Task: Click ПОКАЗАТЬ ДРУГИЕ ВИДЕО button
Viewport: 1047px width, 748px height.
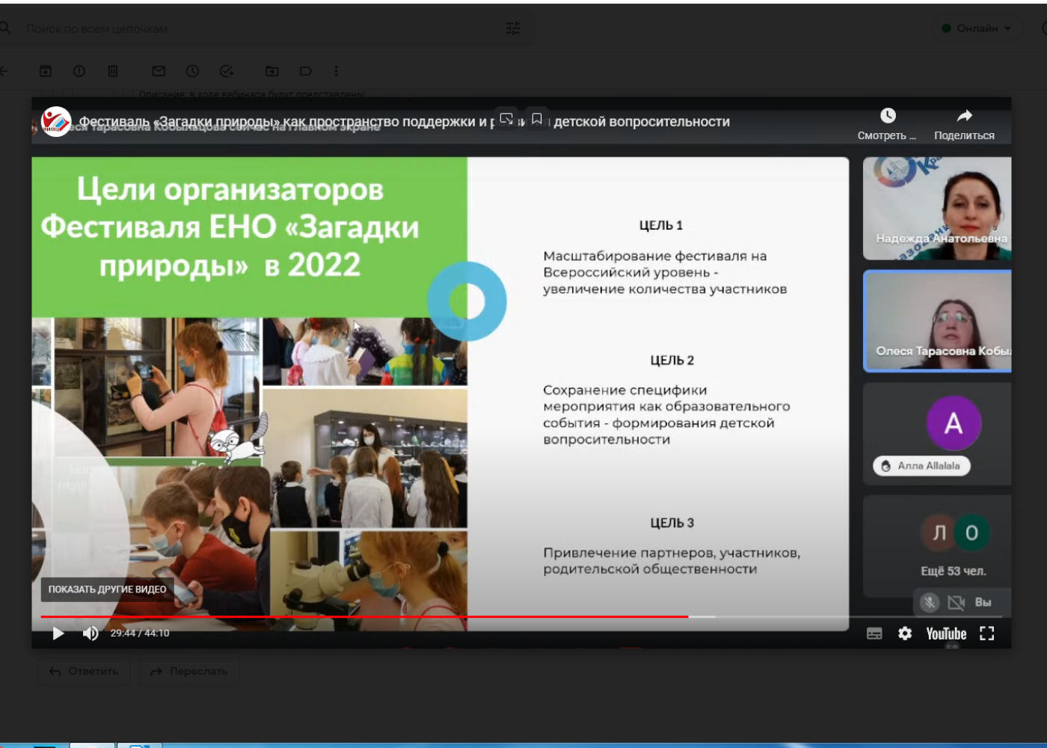Action: coord(107,589)
